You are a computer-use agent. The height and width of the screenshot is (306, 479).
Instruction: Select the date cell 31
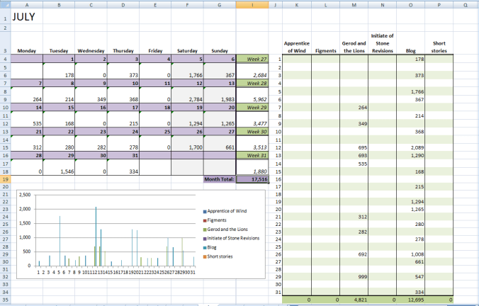click(x=123, y=155)
